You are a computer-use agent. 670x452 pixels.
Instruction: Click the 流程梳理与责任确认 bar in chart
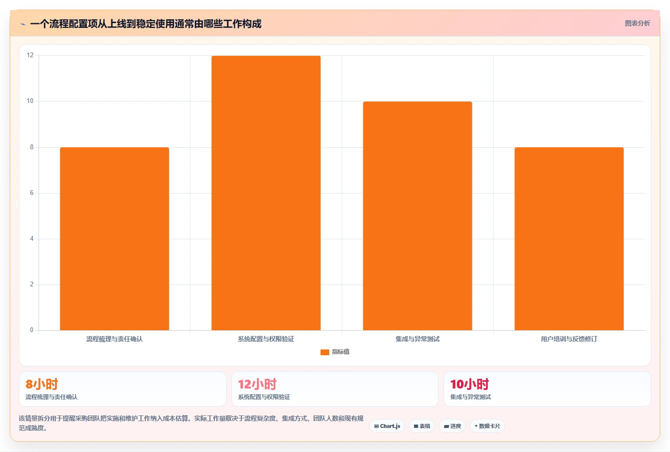click(114, 239)
